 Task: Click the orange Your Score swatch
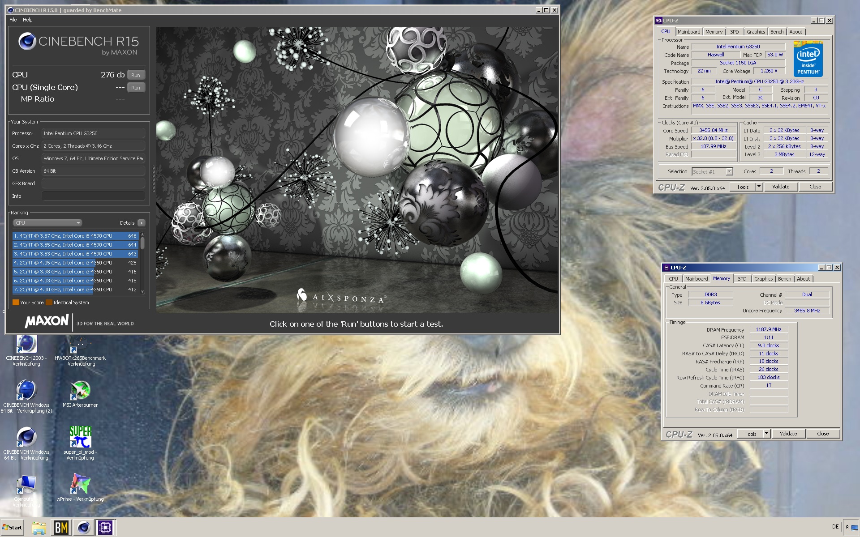(16, 303)
